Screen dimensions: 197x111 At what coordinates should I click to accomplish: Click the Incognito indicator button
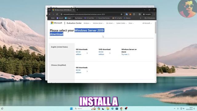tap(147, 14)
